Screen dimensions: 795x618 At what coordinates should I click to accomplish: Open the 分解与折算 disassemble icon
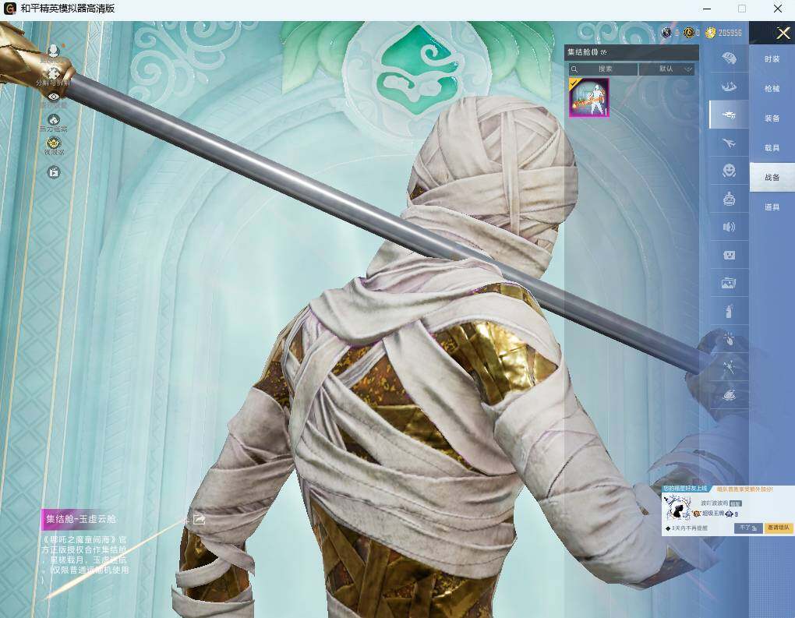pos(53,74)
